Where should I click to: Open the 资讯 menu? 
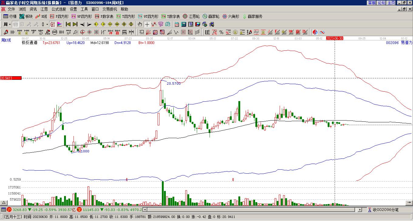pyautogui.click(x=33, y=9)
